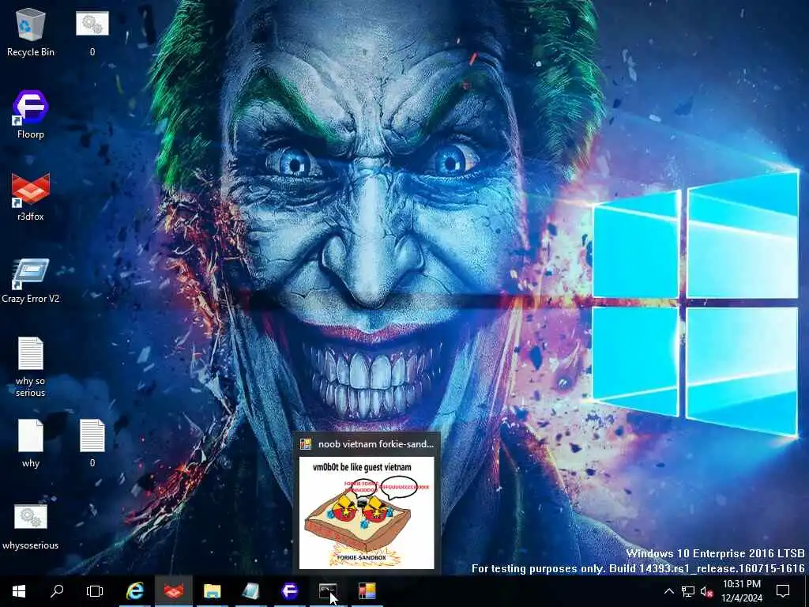The height and width of the screenshot is (607, 809).
Task: Open the clock showing 10:31 PM
Action: [x=742, y=591]
